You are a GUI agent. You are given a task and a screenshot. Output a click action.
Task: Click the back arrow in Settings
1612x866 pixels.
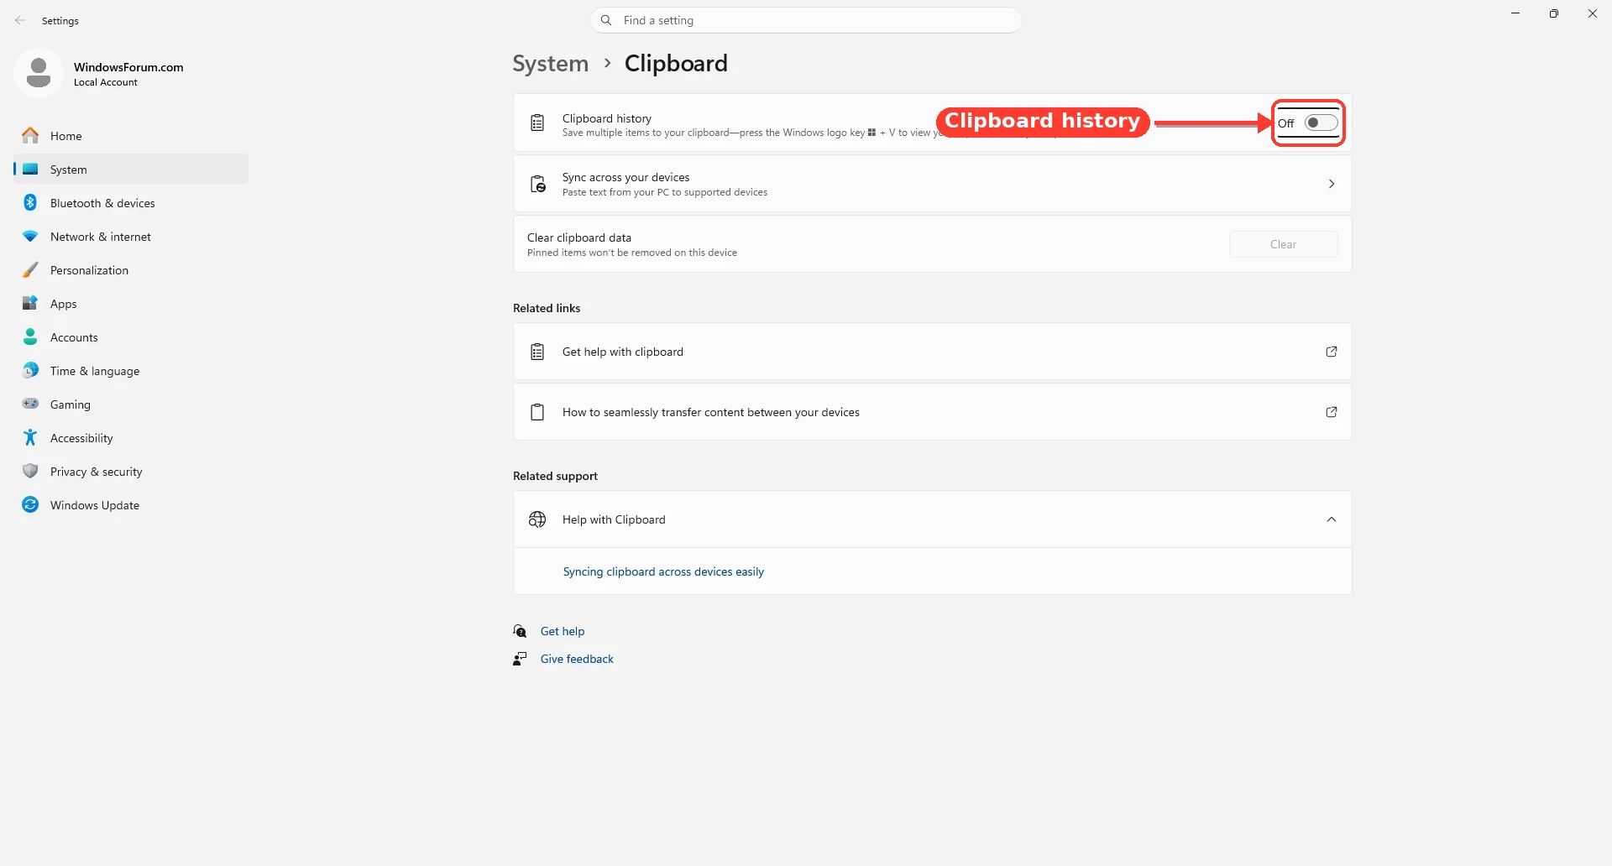(x=20, y=20)
